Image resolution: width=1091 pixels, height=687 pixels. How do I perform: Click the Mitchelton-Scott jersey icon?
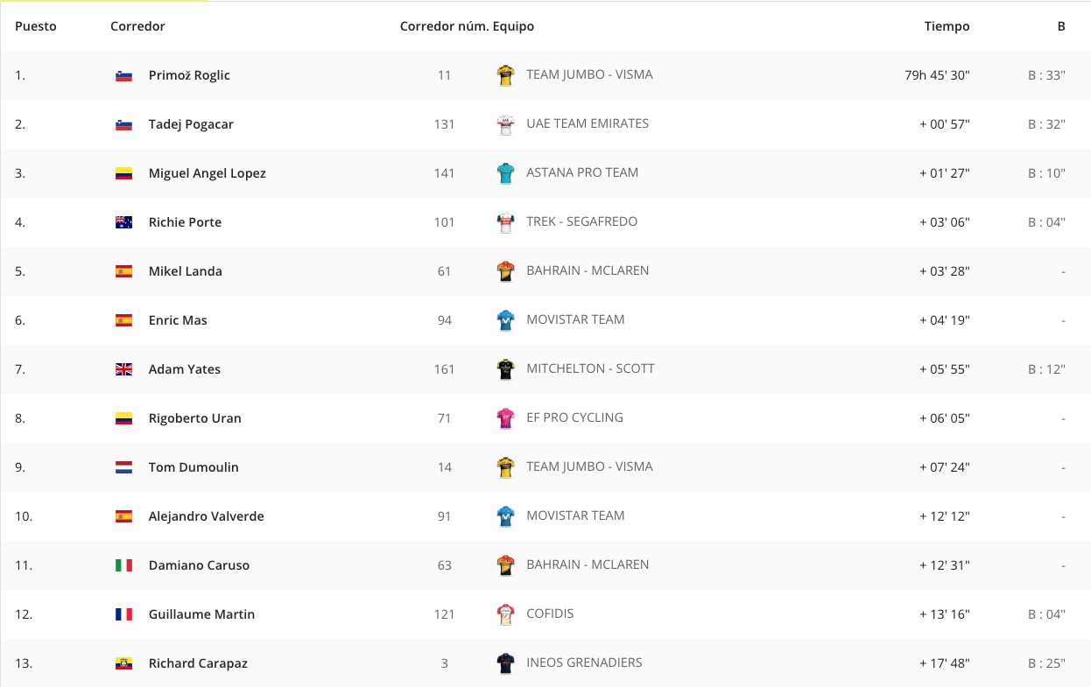coord(505,369)
